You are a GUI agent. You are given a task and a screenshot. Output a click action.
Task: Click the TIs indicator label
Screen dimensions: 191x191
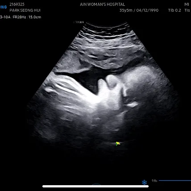(187, 10)
